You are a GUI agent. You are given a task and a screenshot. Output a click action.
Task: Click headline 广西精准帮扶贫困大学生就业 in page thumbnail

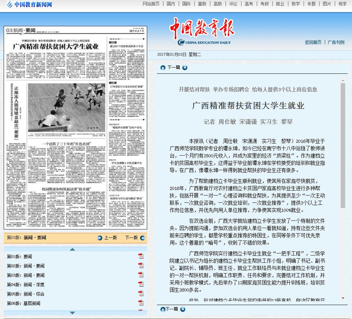55,46
